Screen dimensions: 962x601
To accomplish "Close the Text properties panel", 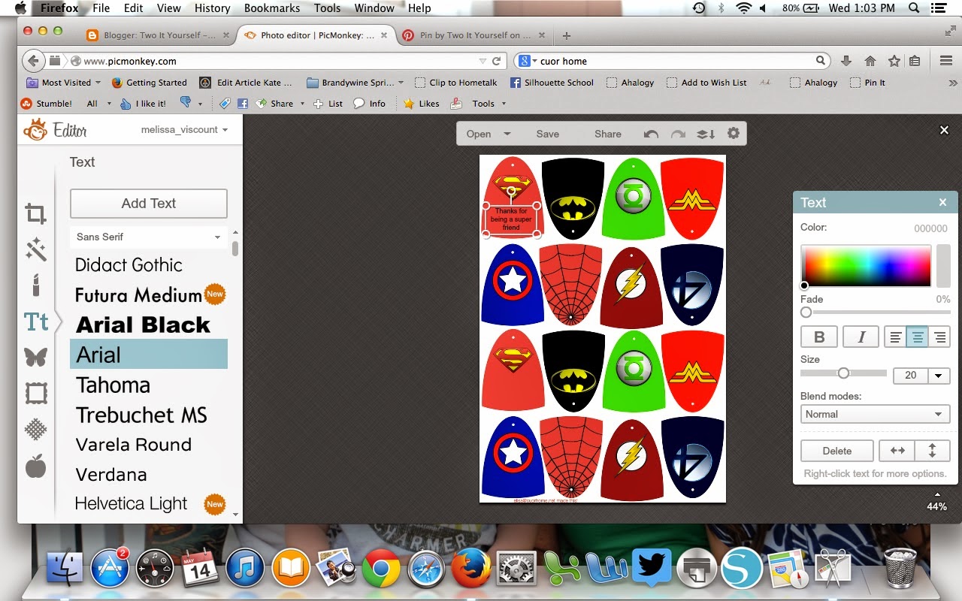I will 942,202.
